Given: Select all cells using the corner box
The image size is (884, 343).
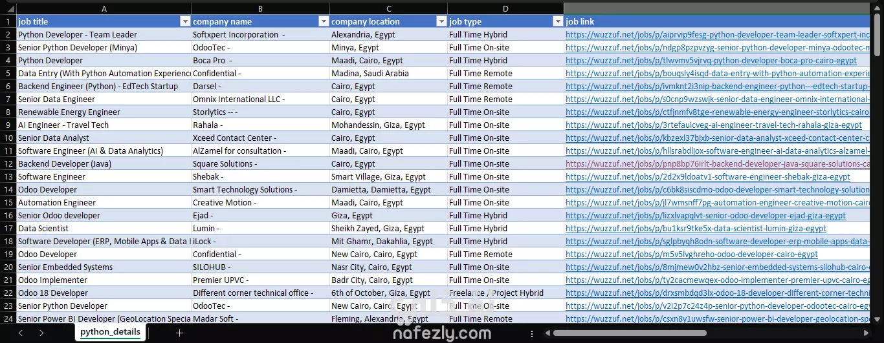Looking at the screenshot, I should click(x=8, y=8).
